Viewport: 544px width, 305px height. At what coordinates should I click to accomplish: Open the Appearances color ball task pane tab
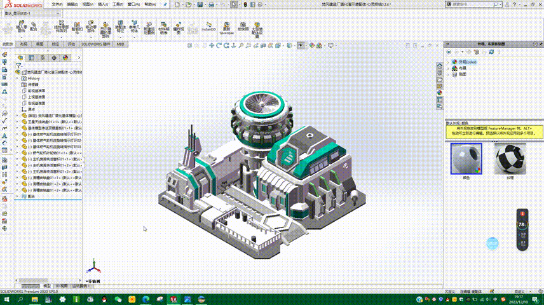(440, 93)
